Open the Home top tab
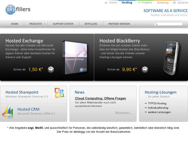The height and width of the screenshot is (141, 188). pos(113,3)
